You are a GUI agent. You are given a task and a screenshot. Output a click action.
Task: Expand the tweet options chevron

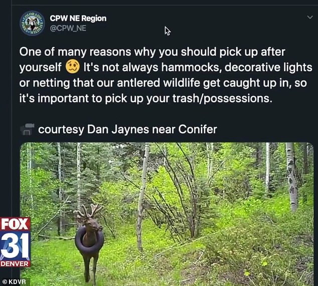click(309, 17)
